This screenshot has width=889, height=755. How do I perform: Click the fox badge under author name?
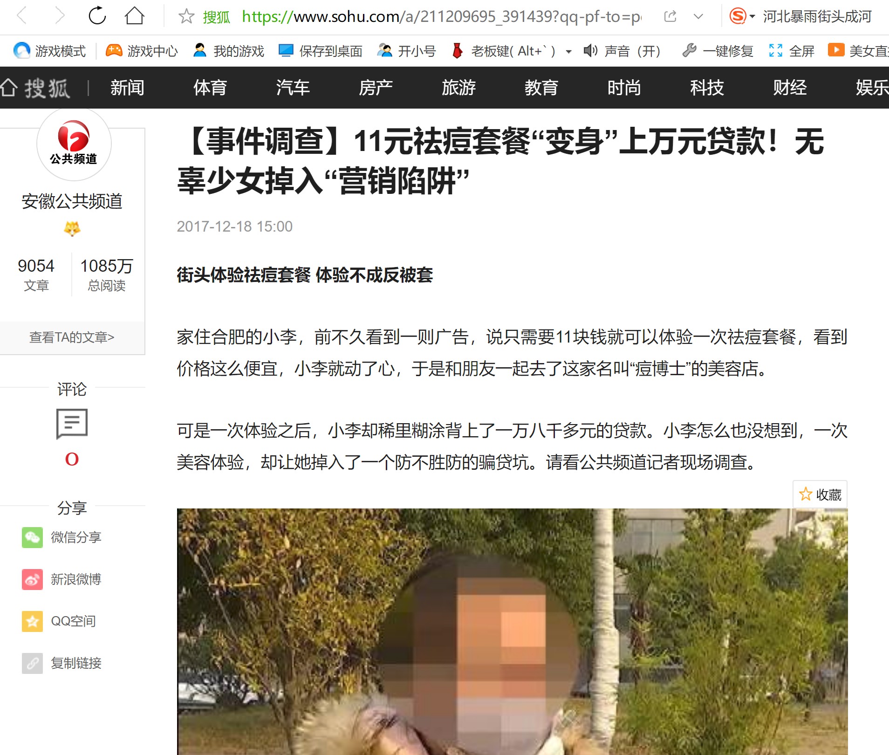point(72,229)
